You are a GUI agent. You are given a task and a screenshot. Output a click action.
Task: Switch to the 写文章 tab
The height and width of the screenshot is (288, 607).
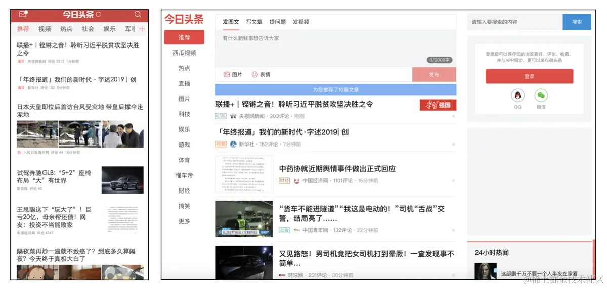coord(254,22)
